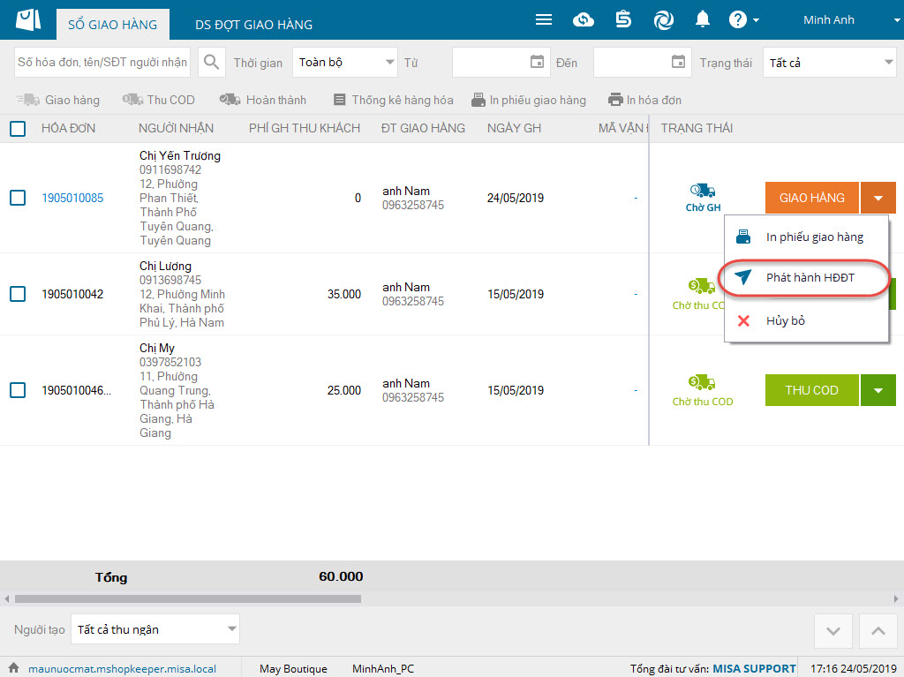This screenshot has width=904, height=677.
Task: Go to previous page with up chevron
Action: click(878, 631)
